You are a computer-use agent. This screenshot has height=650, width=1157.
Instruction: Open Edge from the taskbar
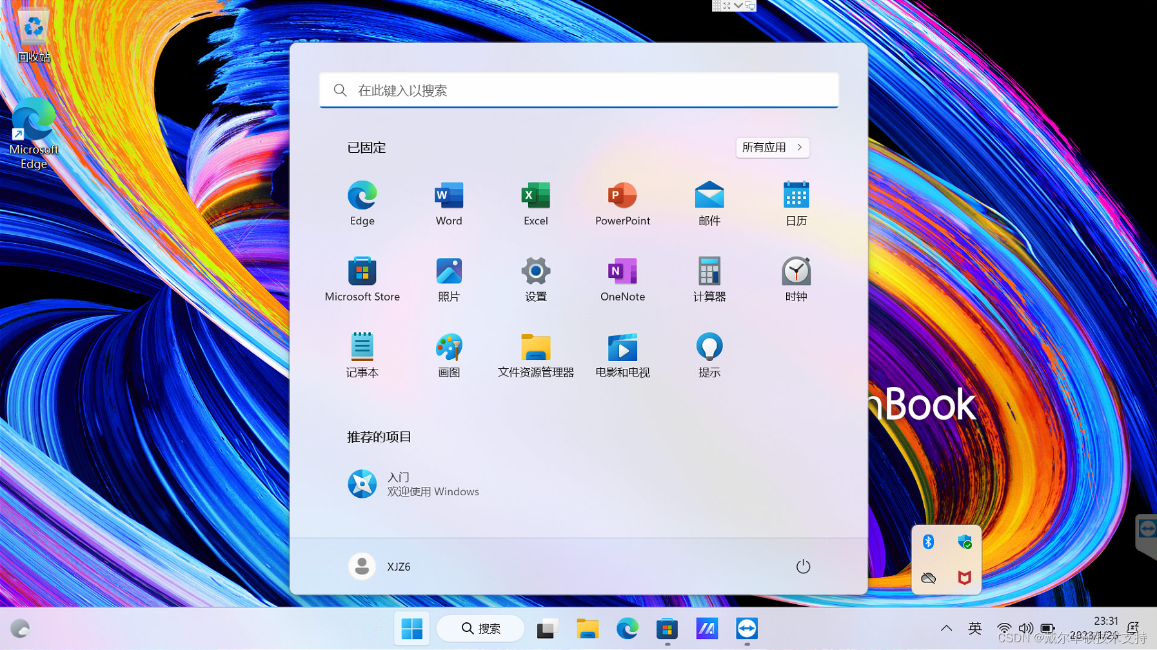tap(627, 628)
